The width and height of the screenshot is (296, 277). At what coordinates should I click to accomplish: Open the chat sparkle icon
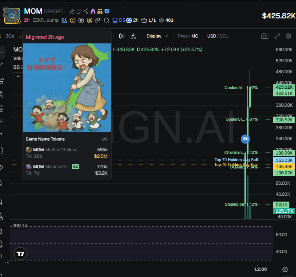tap(98, 20)
